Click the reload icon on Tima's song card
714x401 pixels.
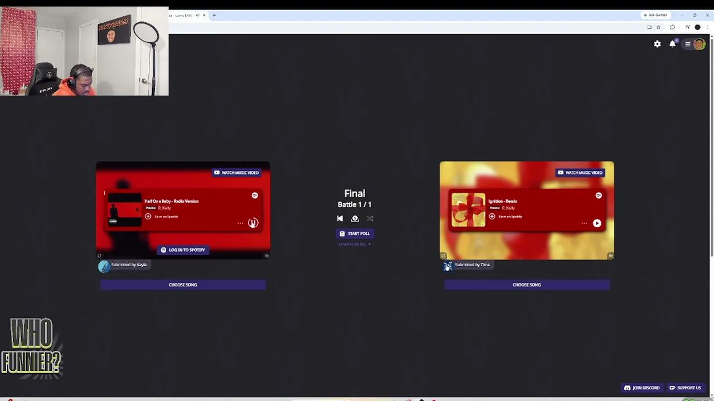coord(443,256)
